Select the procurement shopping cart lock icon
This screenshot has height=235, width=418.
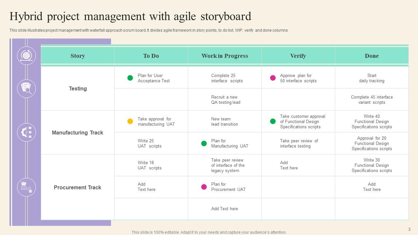click(x=26, y=187)
